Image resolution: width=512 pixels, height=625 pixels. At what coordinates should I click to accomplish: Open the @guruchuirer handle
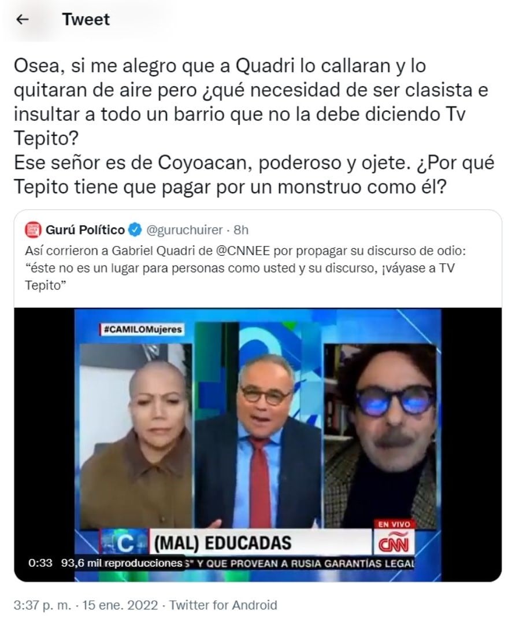coord(184,230)
